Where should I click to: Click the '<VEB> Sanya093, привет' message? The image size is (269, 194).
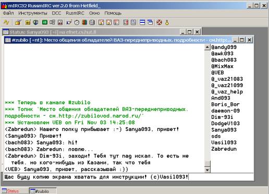[x=66, y=169]
